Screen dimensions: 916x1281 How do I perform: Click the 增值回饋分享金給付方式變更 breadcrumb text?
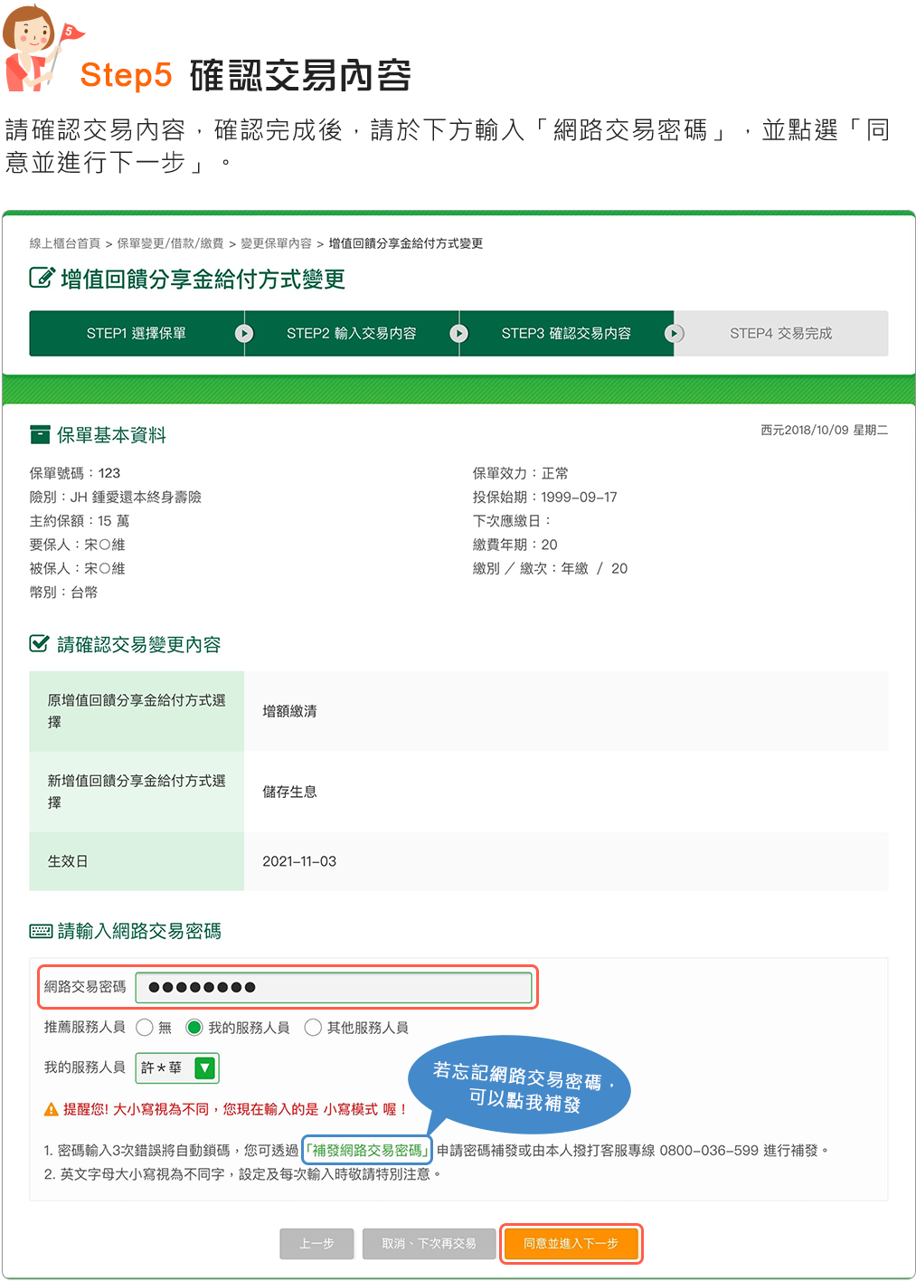(406, 243)
